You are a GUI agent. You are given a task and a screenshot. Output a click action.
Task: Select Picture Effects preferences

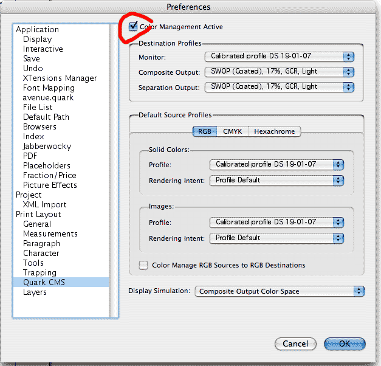pyautogui.click(x=61, y=185)
